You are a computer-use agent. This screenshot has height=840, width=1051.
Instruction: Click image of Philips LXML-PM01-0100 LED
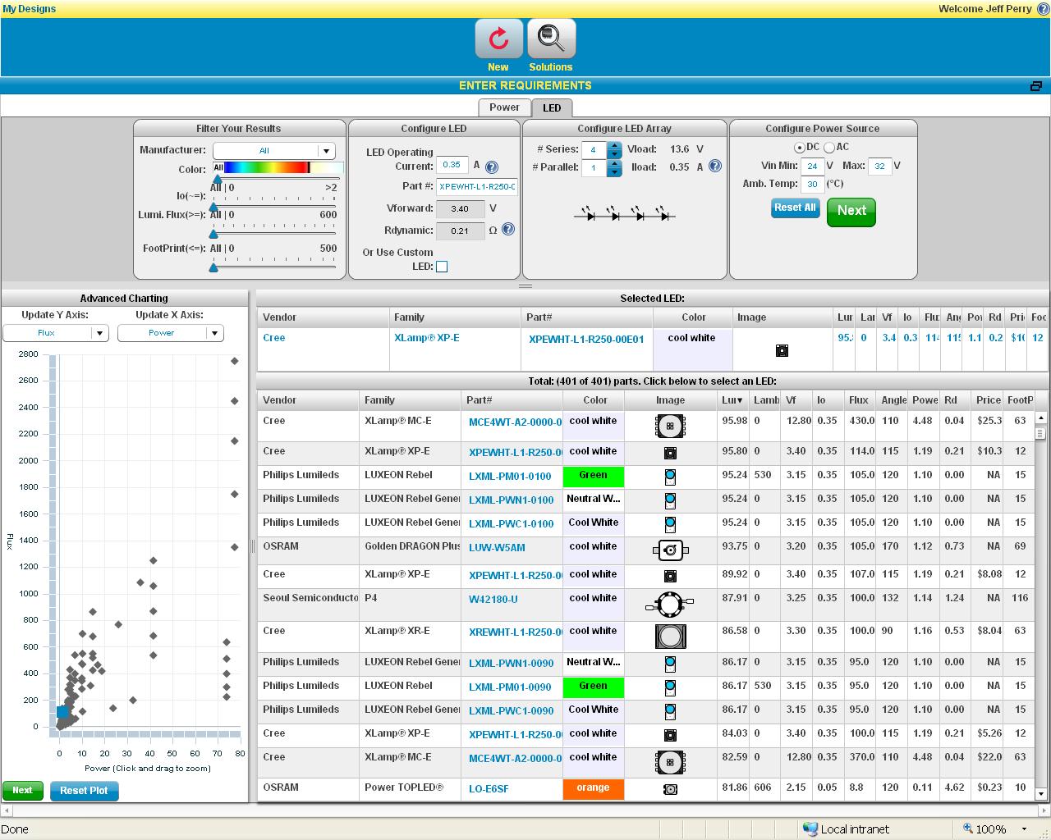tap(670, 477)
